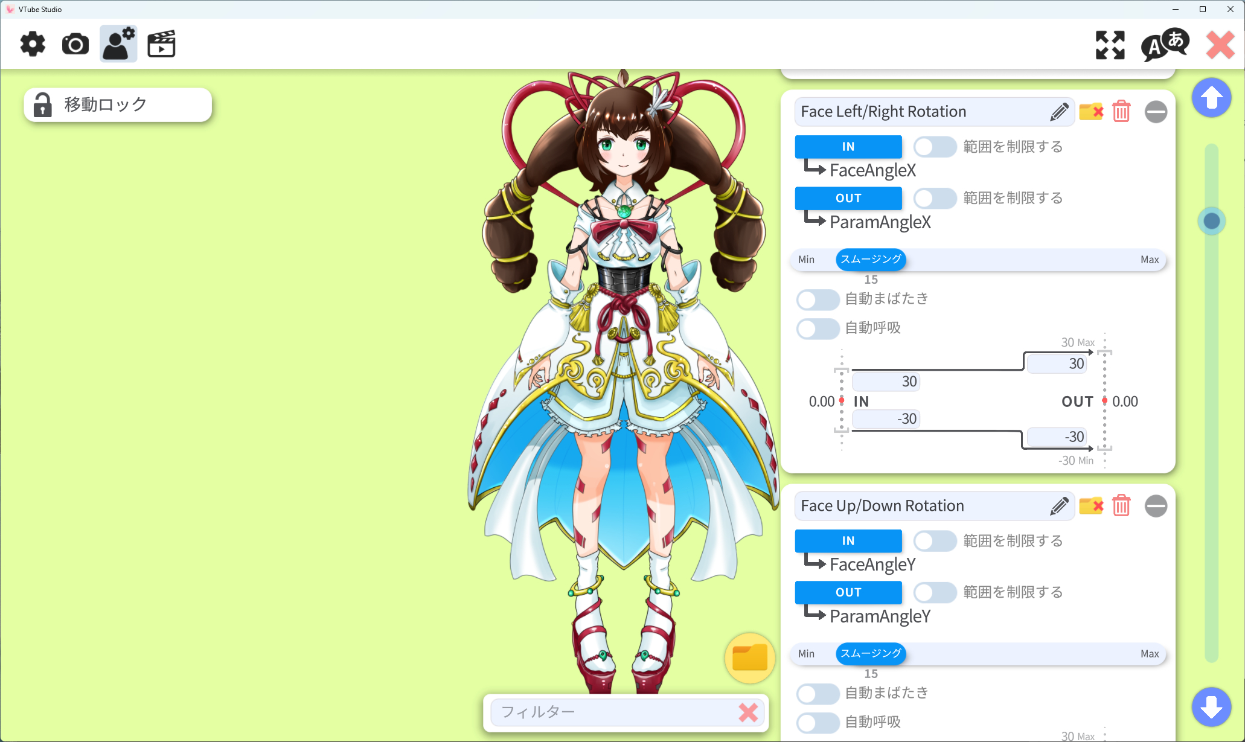Open the gear settings menu

click(x=33, y=44)
